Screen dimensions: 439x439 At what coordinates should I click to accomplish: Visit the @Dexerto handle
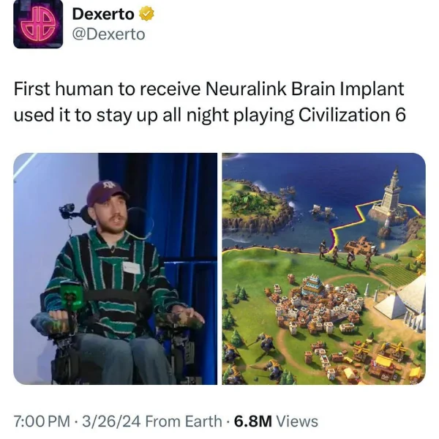pyautogui.click(x=108, y=34)
